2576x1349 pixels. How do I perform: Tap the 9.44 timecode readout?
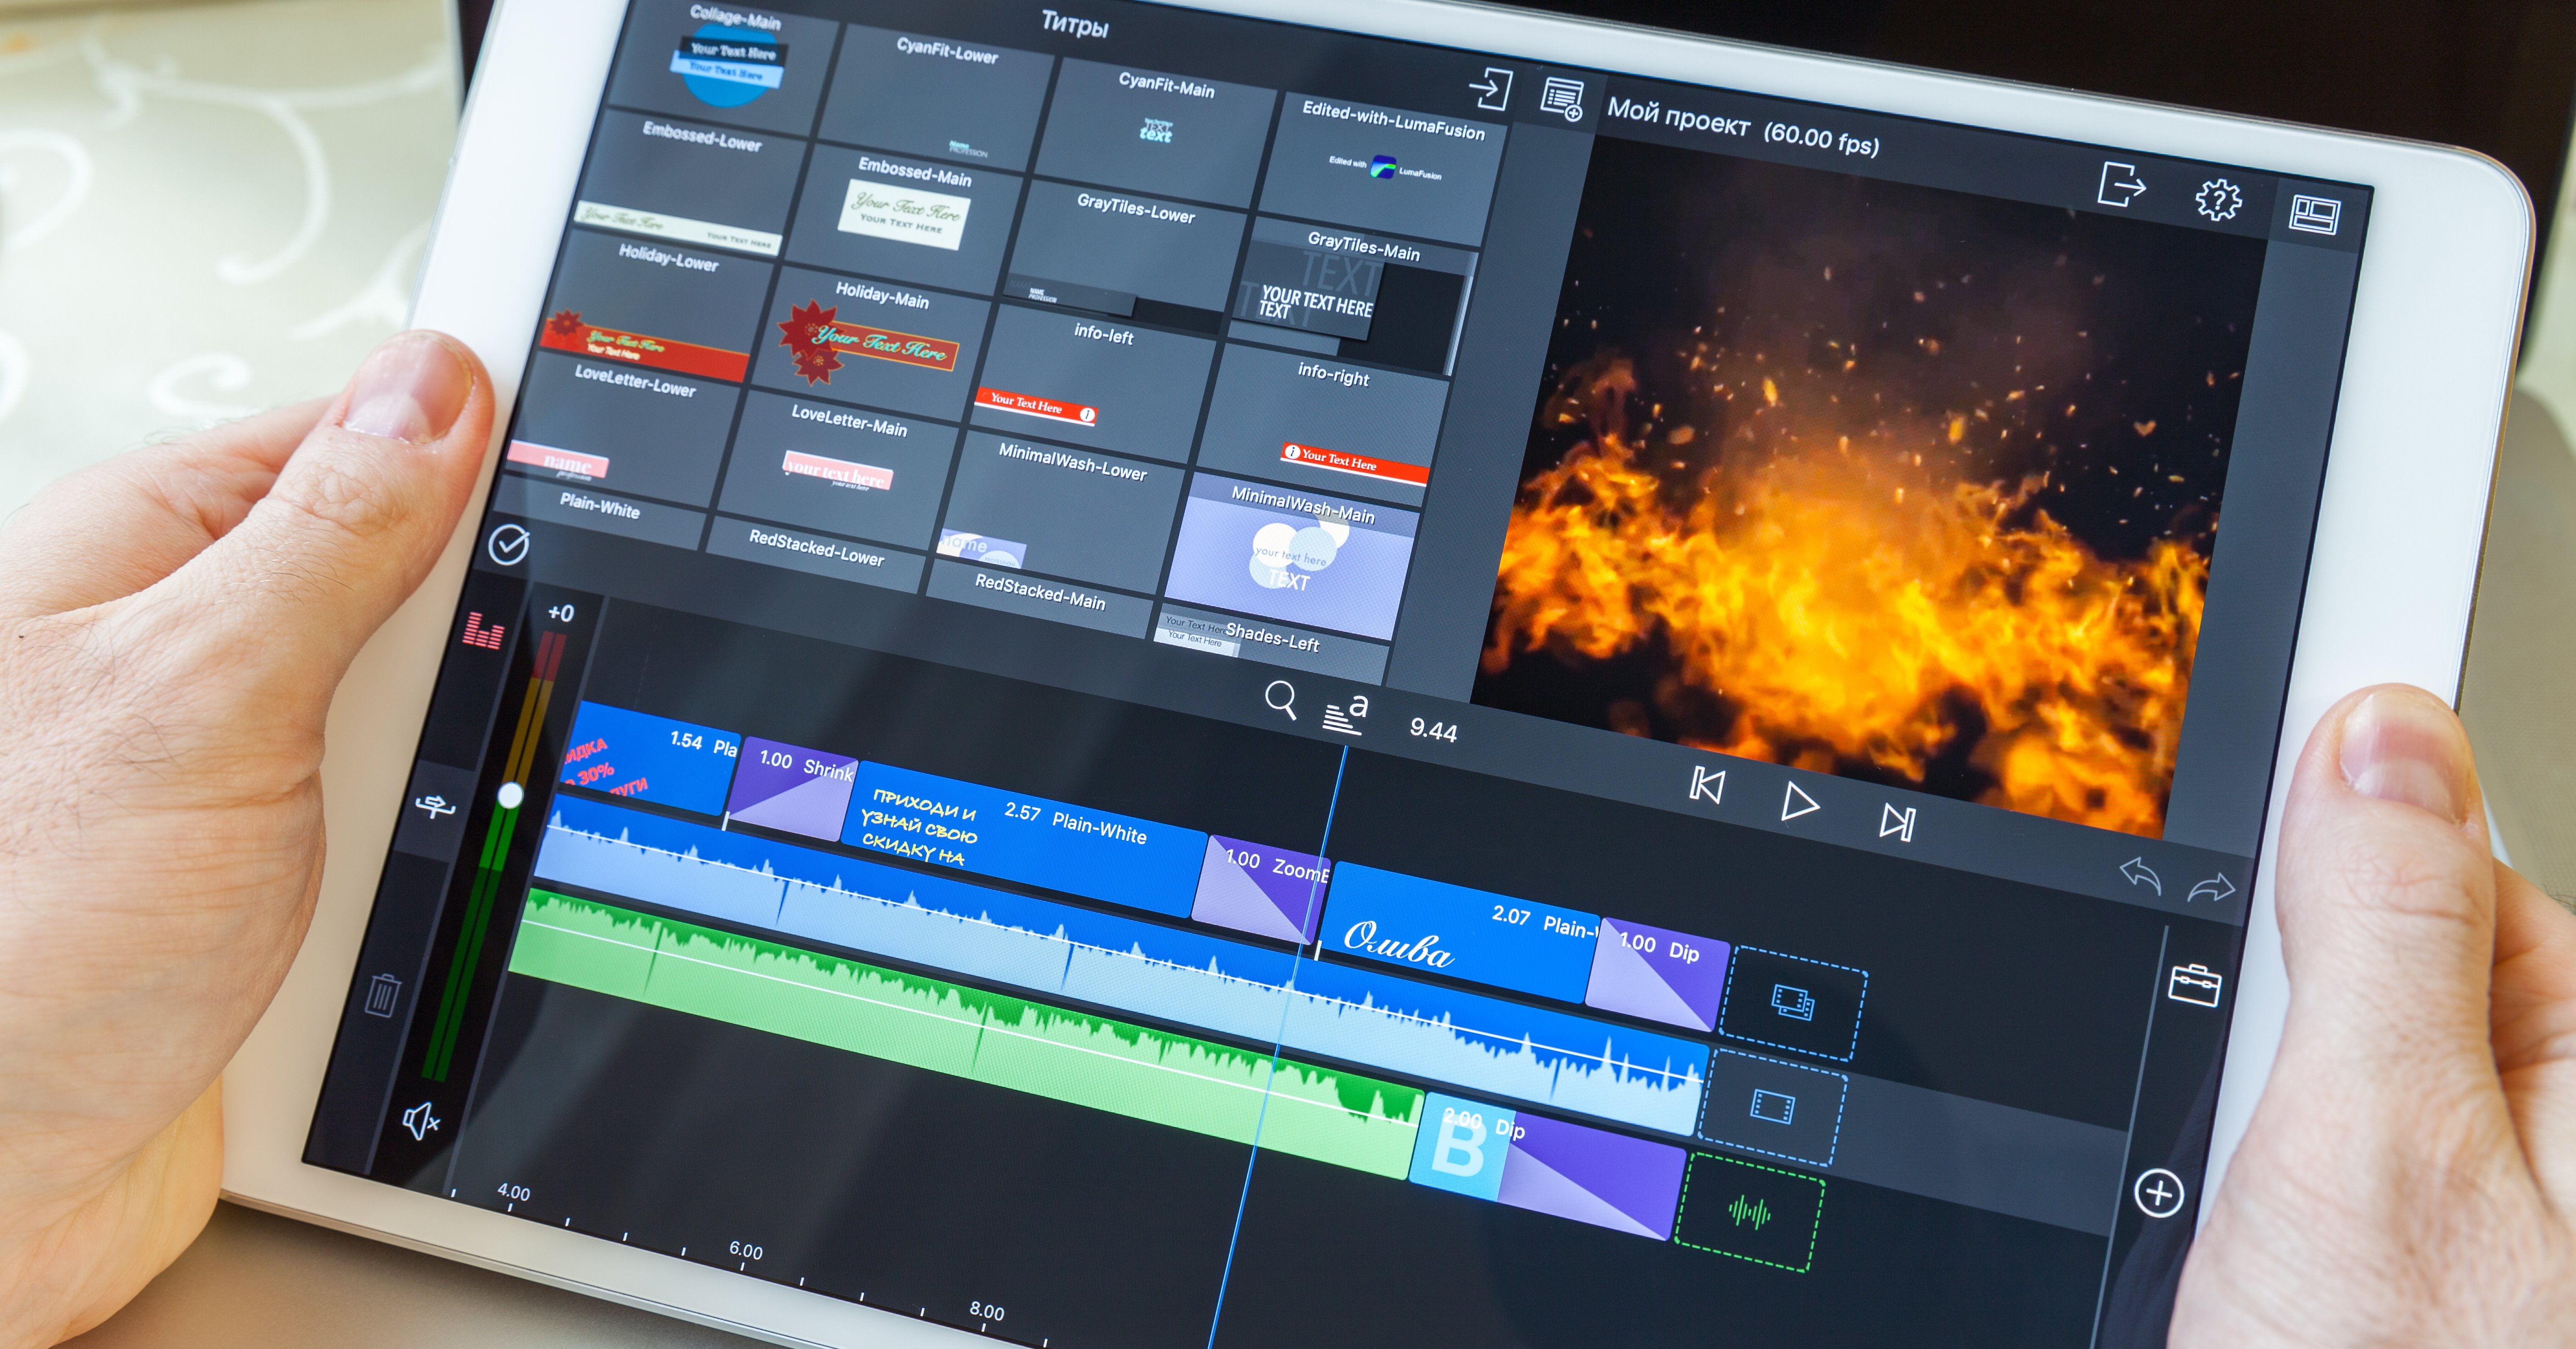pos(1433,730)
